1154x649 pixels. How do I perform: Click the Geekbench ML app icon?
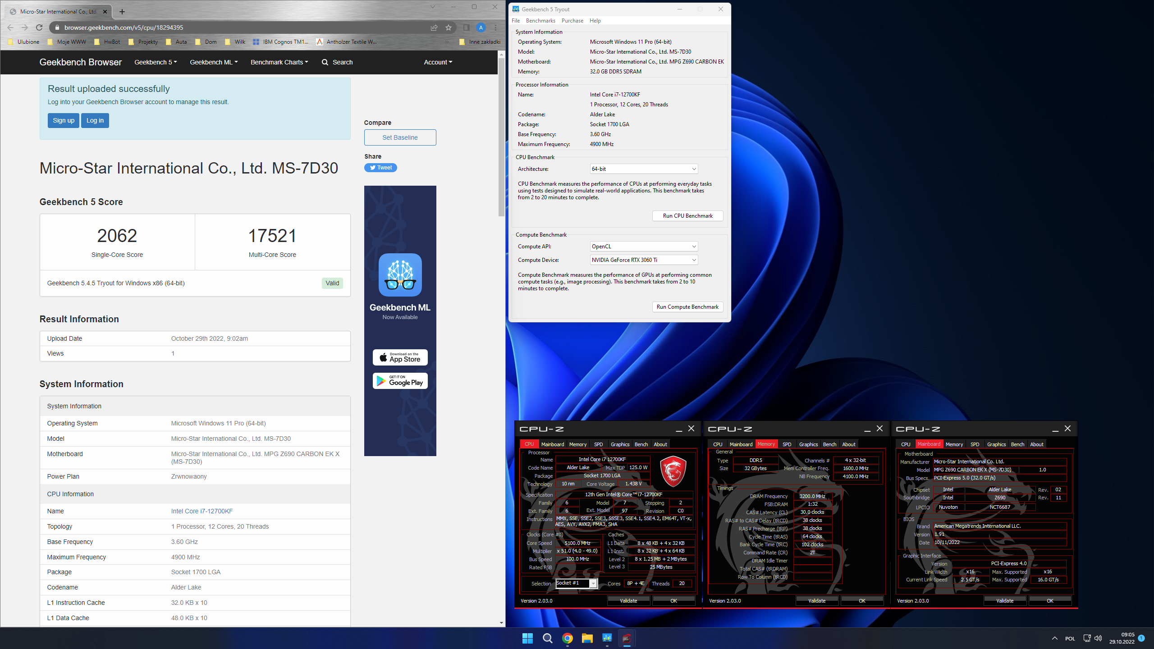click(400, 275)
